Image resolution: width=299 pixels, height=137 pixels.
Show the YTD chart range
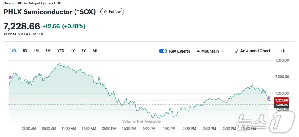point(61,51)
